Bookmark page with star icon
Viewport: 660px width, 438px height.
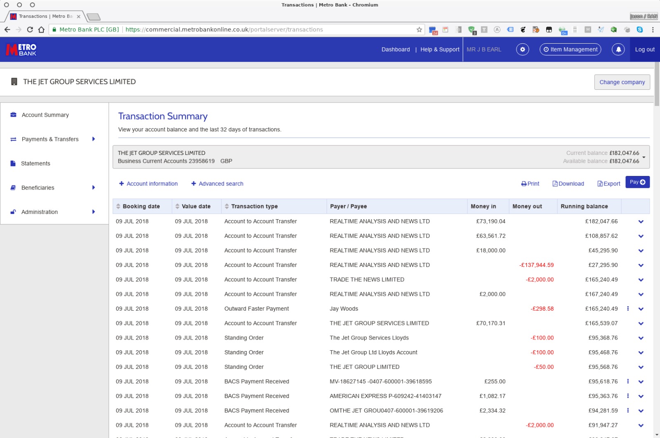point(419,30)
